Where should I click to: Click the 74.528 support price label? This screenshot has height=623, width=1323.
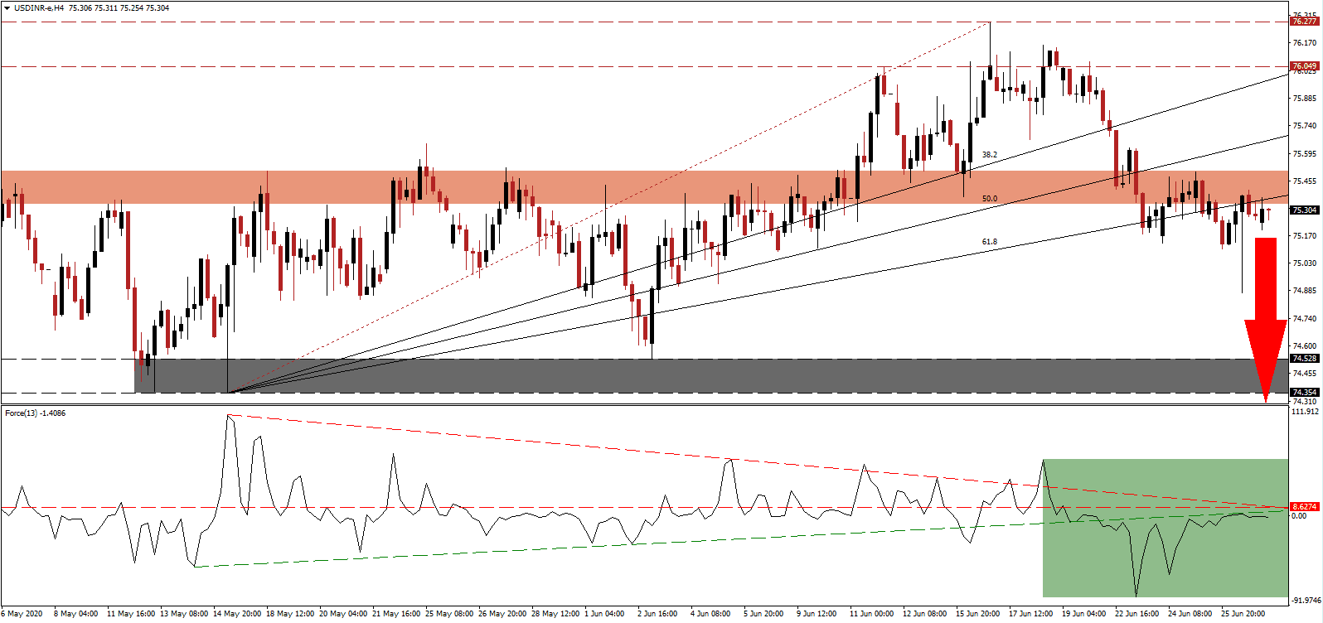click(1304, 359)
